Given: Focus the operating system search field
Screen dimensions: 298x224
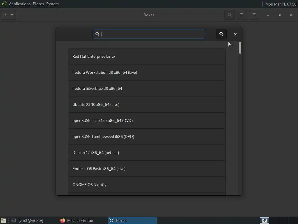Looking at the screenshot, I should 149,34.
